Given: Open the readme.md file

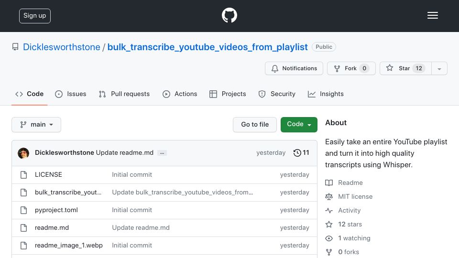Looking at the screenshot, I should coord(52,227).
